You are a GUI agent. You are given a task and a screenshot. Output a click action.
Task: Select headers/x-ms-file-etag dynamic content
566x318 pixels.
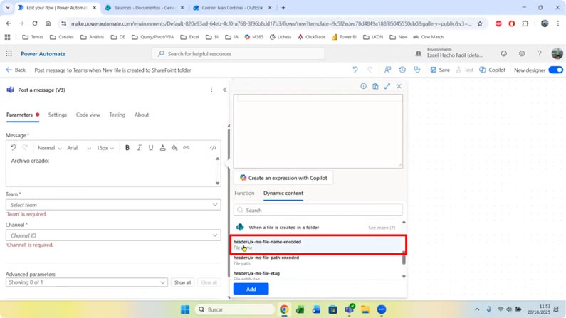click(x=316, y=275)
